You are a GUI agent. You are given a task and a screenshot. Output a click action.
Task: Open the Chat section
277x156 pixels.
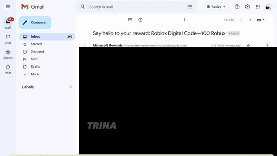pyautogui.click(x=8, y=39)
